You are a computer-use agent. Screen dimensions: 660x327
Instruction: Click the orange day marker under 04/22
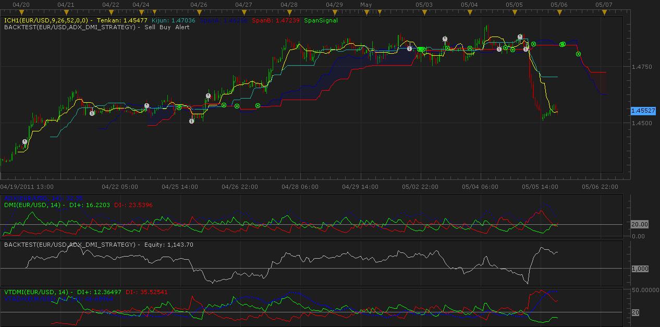click(111, 11)
